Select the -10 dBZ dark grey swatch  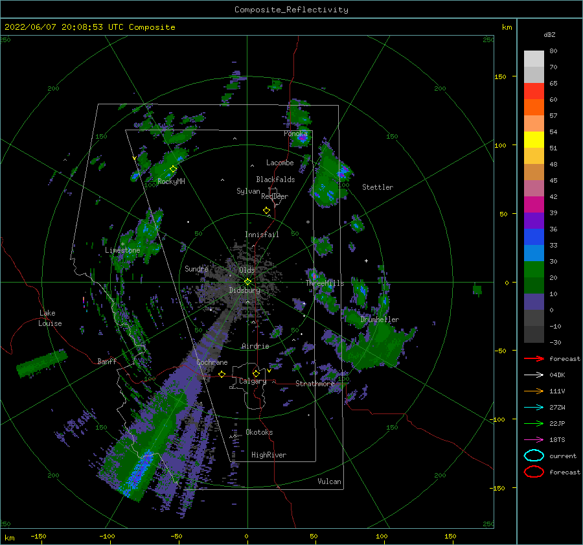[534, 334]
